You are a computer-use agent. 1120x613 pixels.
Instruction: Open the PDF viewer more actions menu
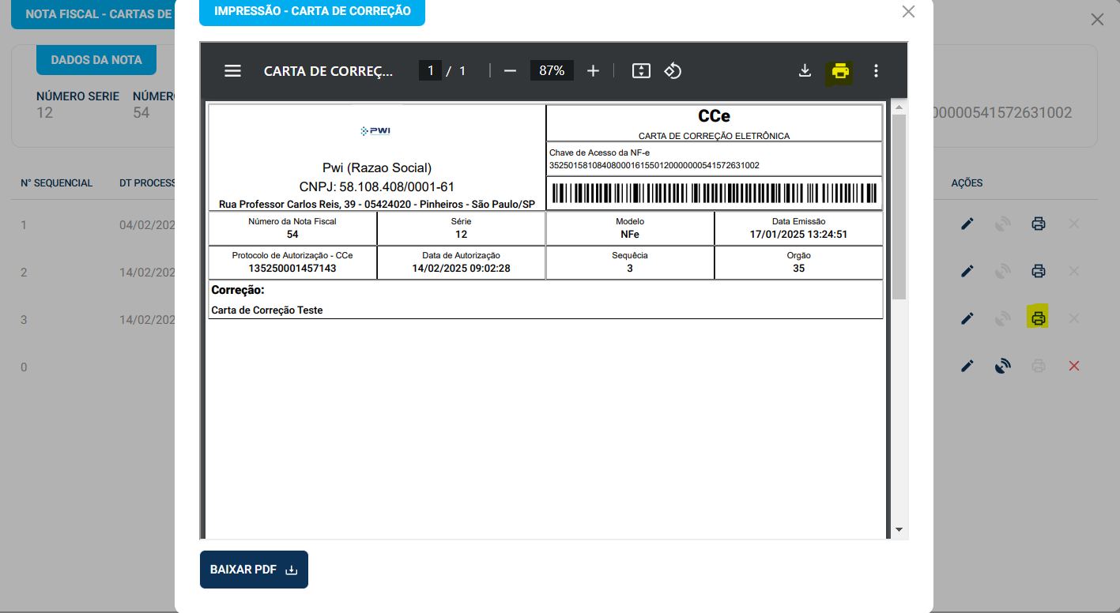876,71
